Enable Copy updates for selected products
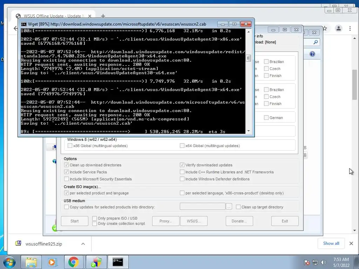Image resolution: width=359 pixels, height=269 pixels. pos(66,207)
